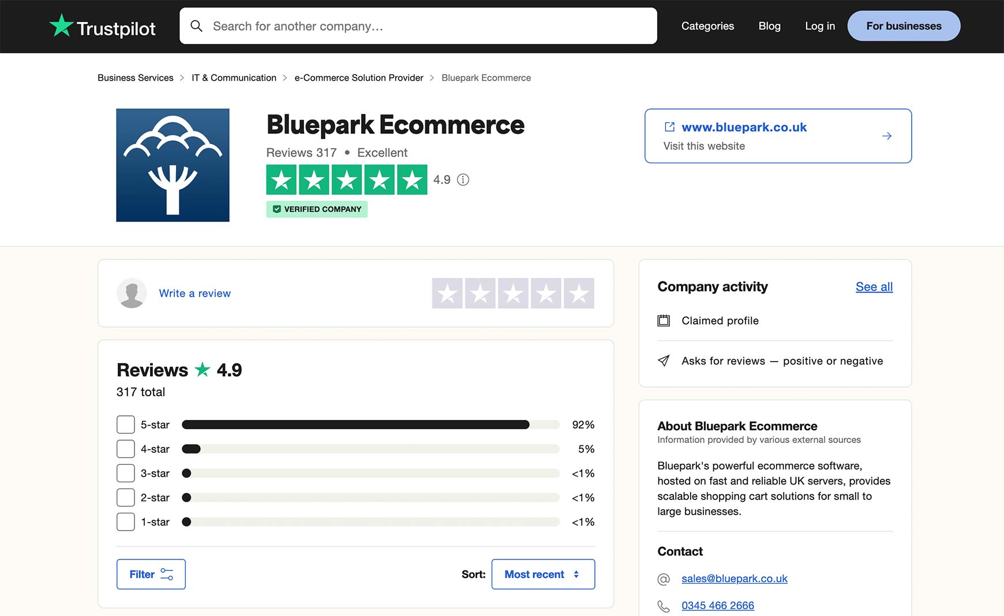Screen dimensions: 1004x616
Task: Click chevron after e-Commerce Solution Provider breadcrumb
Action: pos(432,78)
